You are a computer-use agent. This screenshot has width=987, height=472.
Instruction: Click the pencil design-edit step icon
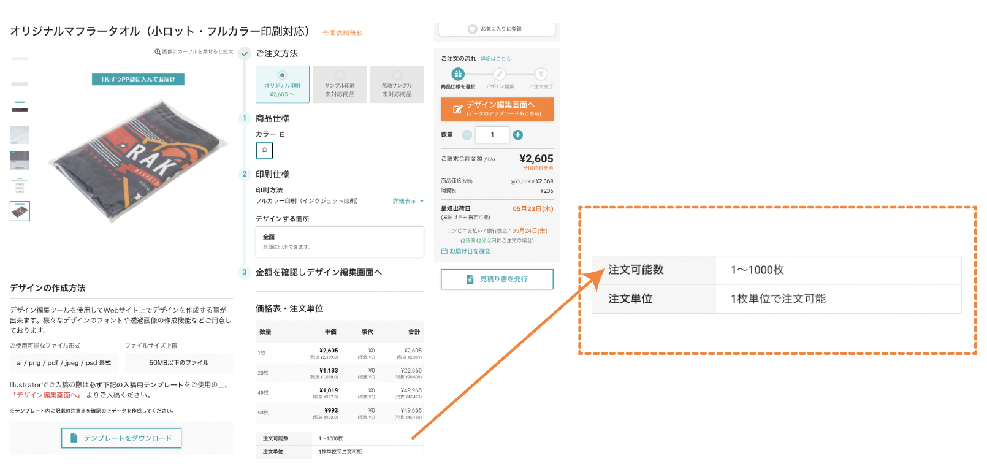tap(500, 74)
